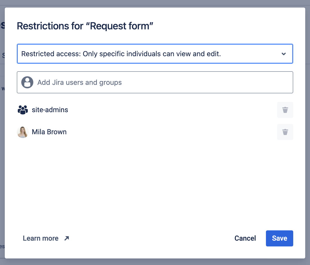
Task: Save the restriction settings
Action: [x=279, y=238]
